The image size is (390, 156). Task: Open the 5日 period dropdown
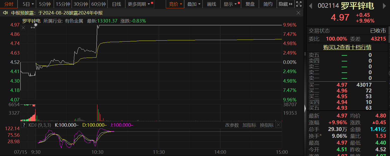click(27, 4)
